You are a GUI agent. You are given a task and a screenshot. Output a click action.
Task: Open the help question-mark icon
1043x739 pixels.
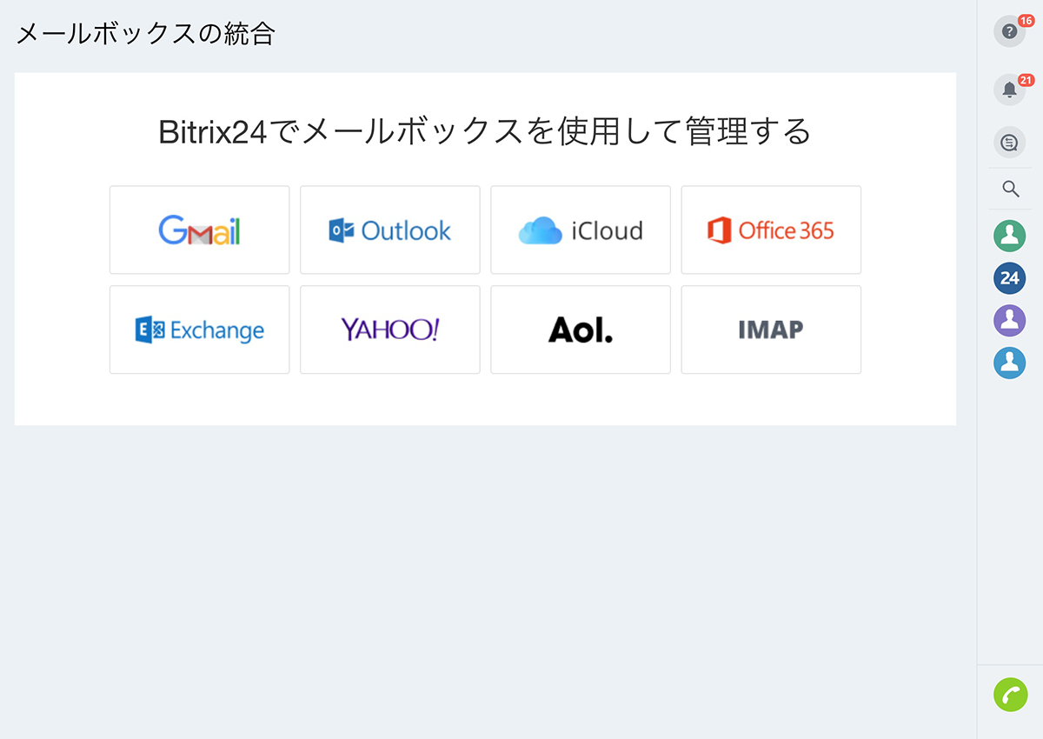point(1009,32)
